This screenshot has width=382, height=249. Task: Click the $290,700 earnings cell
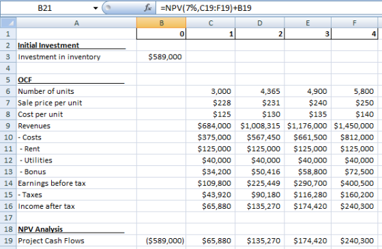[308, 183]
